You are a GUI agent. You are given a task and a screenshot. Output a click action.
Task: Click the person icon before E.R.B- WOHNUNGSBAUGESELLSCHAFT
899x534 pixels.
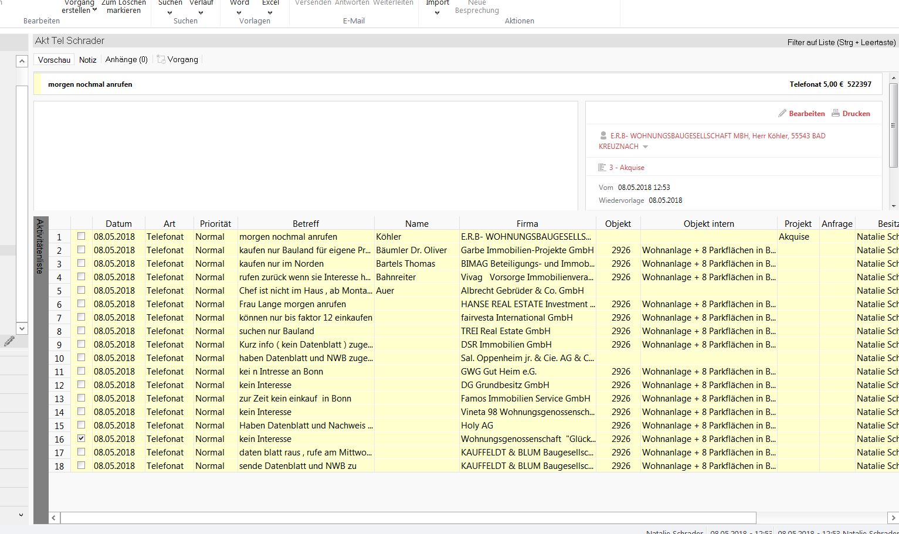click(603, 135)
